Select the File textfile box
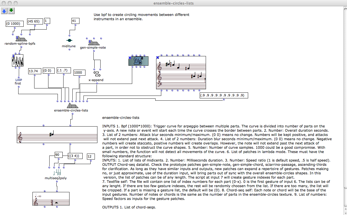Screen dimensions: 347x215 click(x=138, y=61)
